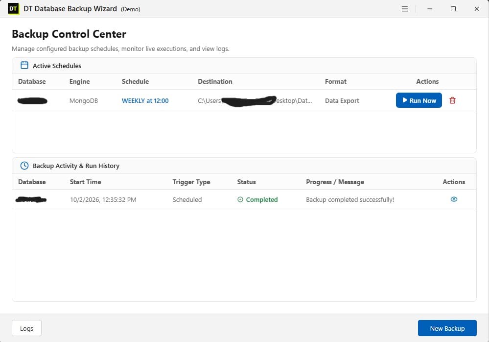Close the Backup Wizard window
Image resolution: width=489 pixels, height=342 pixels.
[x=477, y=9]
